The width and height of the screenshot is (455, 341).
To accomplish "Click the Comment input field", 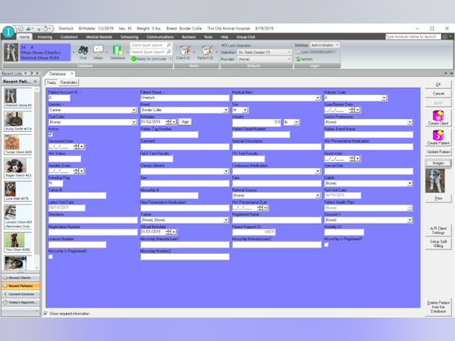I will [x=185, y=147].
